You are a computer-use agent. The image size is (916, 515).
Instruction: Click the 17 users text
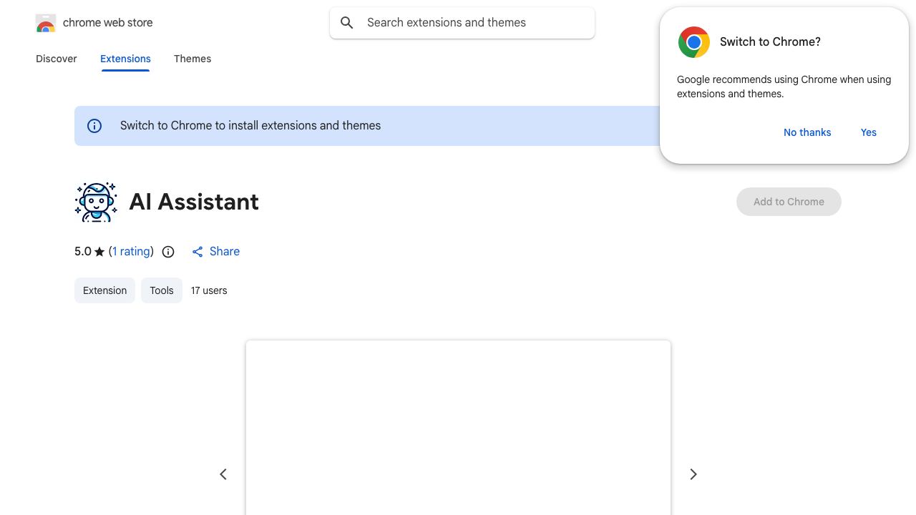tap(209, 290)
